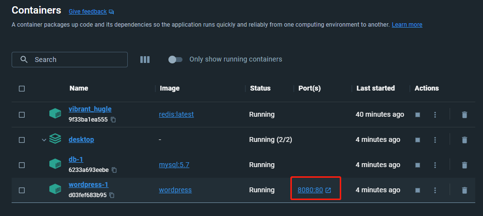Copy container ID d03fef683b95
The image size is (483, 216).
point(112,195)
